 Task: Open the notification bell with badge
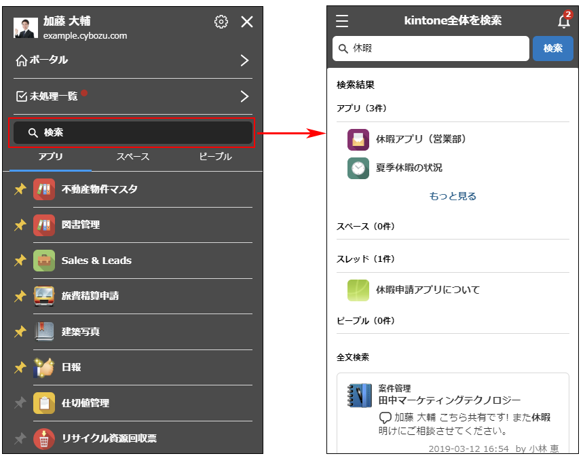564,21
